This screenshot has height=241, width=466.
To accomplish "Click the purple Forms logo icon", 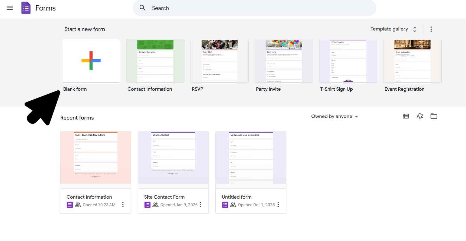I will [x=26, y=8].
